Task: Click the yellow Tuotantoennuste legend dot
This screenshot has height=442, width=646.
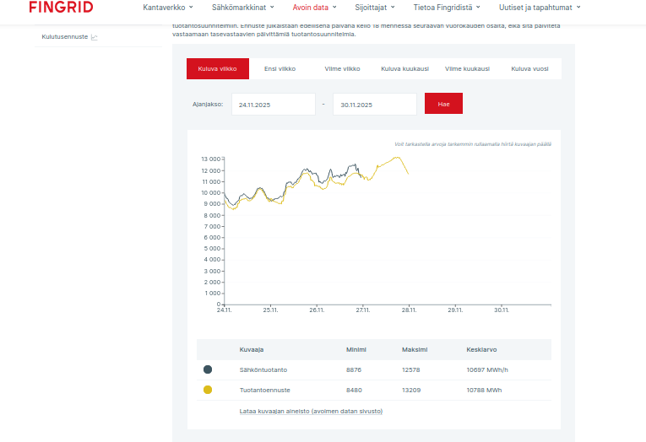Action: click(208, 390)
